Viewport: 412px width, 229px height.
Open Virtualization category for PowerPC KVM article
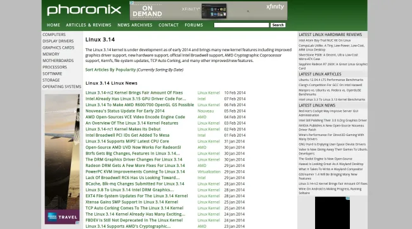coord(209,171)
